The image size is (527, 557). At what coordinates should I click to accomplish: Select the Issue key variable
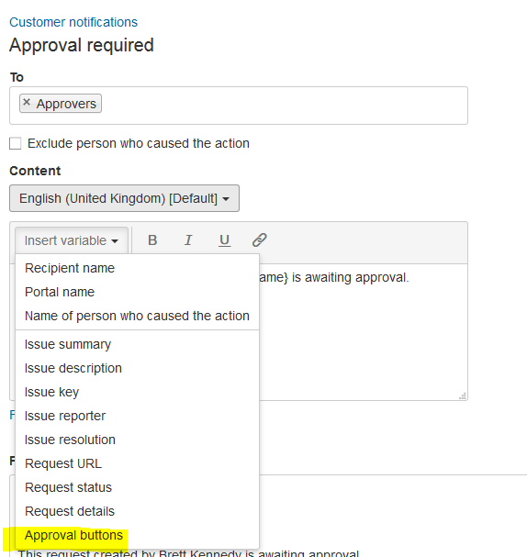(x=52, y=392)
